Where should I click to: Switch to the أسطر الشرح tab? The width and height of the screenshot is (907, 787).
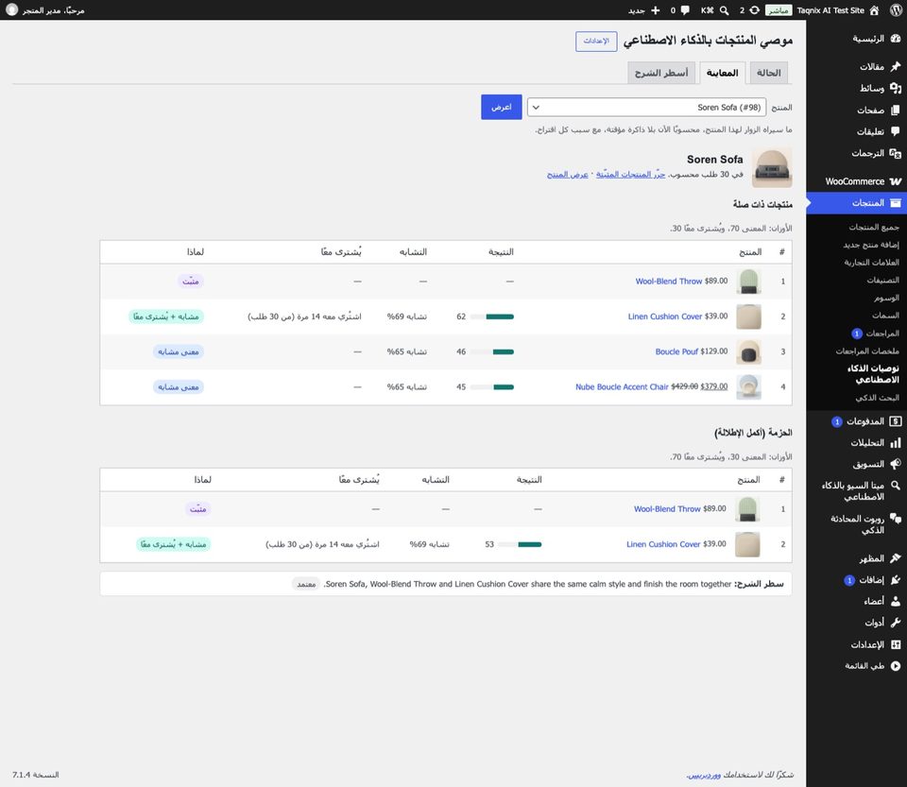[x=661, y=73]
